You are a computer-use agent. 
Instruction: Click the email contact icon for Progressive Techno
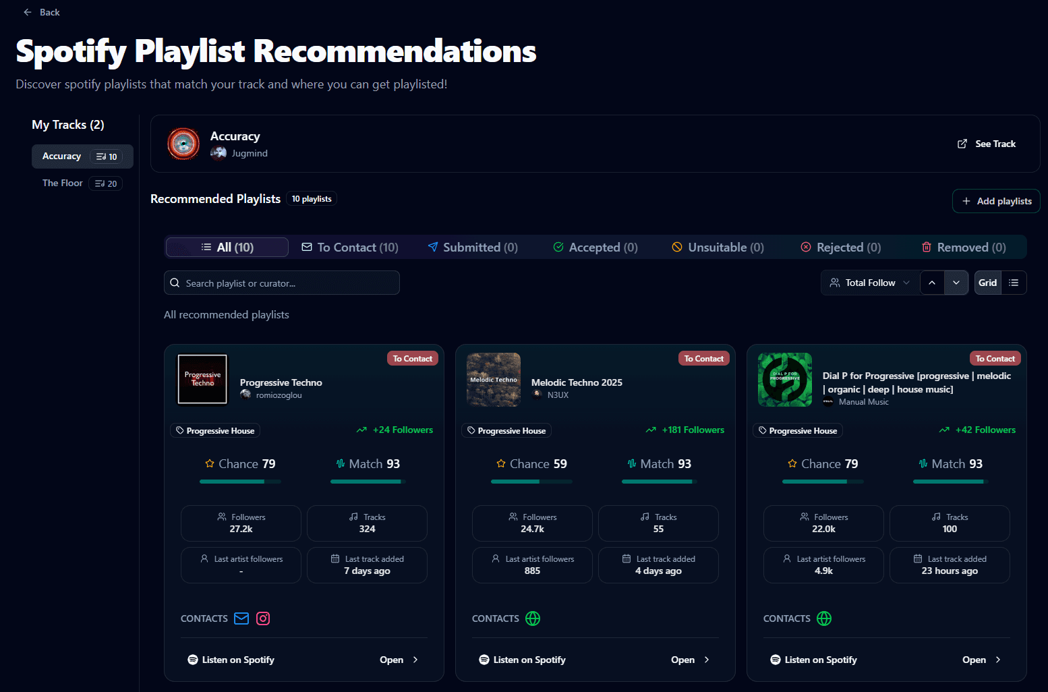tap(241, 618)
